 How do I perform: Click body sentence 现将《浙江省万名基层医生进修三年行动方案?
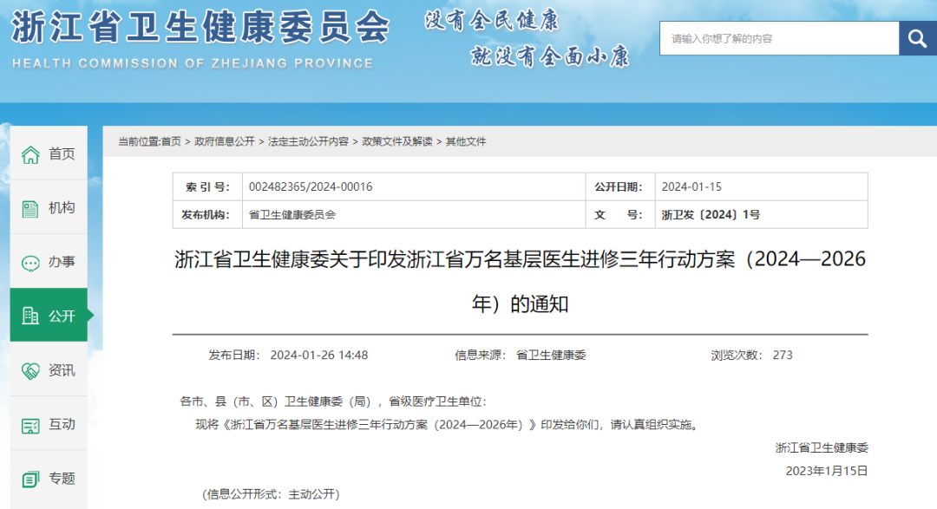pos(448,425)
